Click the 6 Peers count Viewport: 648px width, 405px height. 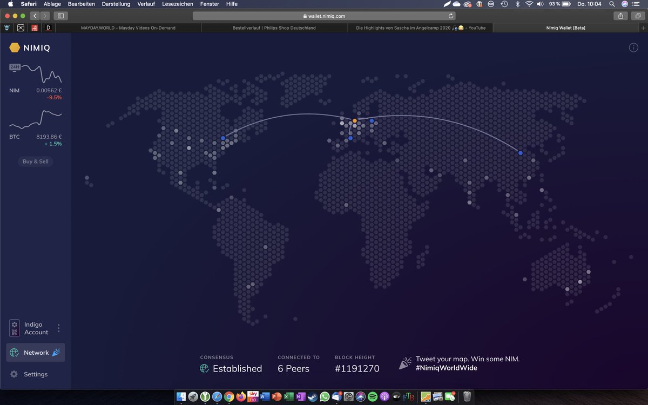pos(293,369)
